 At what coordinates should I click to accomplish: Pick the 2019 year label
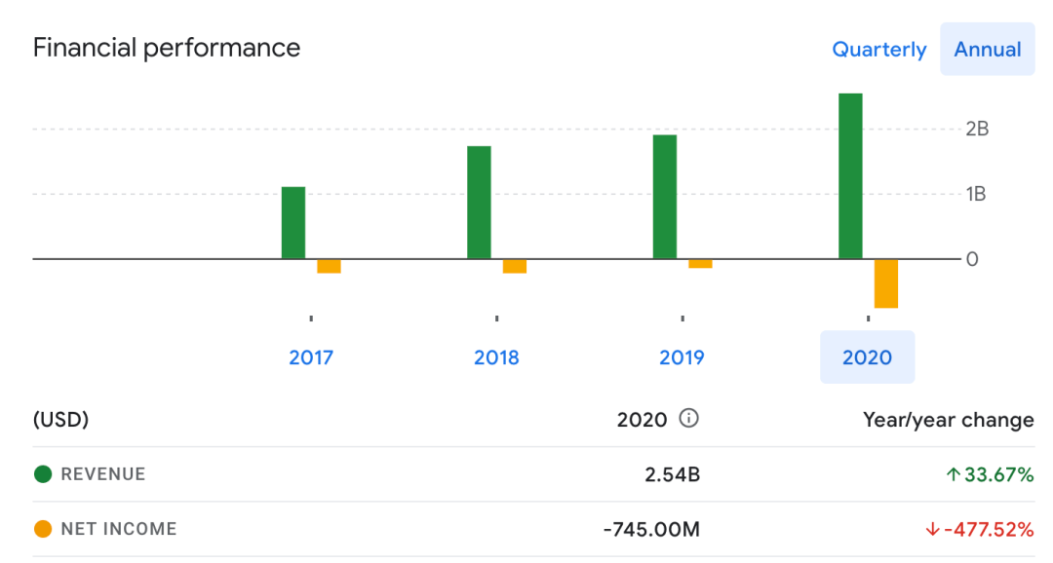pyautogui.click(x=682, y=357)
